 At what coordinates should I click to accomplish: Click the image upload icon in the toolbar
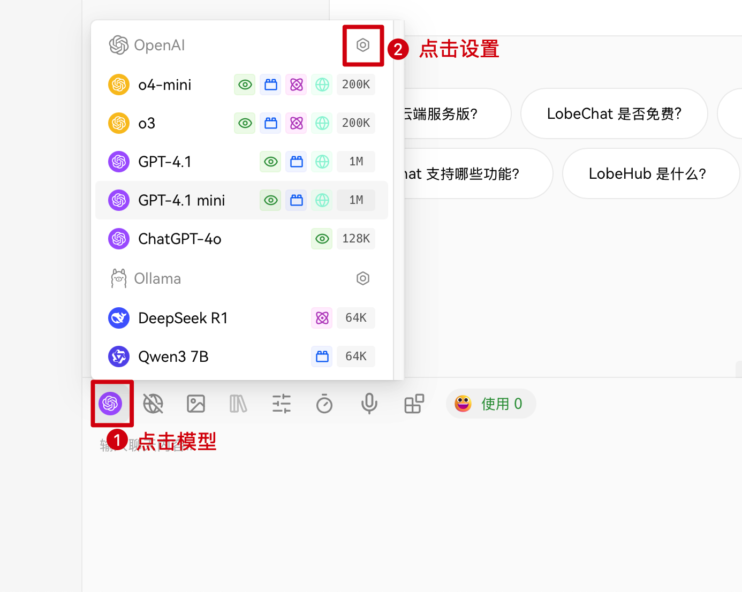point(196,404)
